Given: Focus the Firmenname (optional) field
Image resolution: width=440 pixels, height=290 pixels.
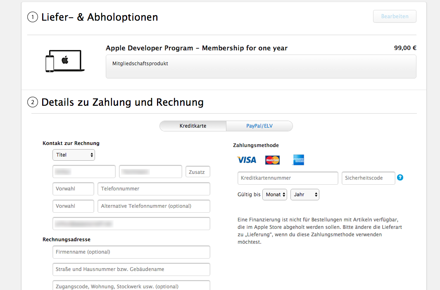Looking at the screenshot, I should pos(131,252).
